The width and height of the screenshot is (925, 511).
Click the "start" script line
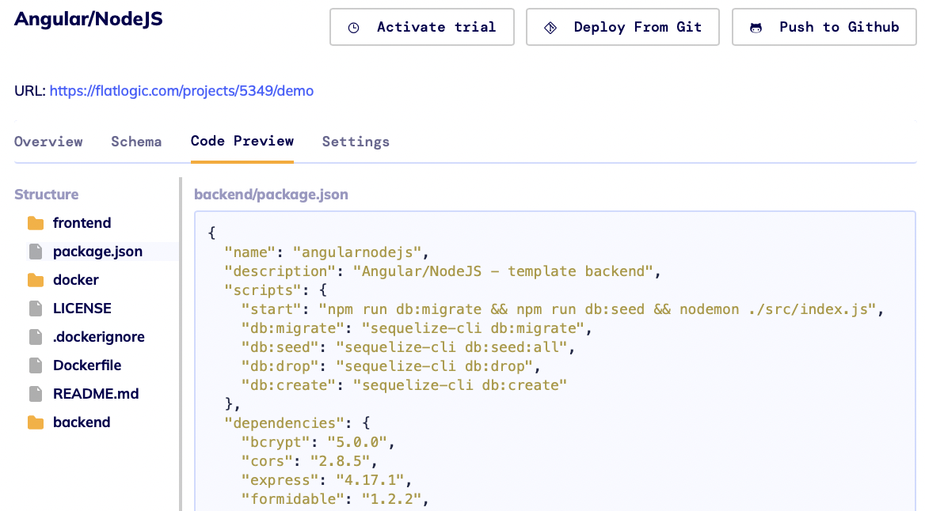pos(563,308)
